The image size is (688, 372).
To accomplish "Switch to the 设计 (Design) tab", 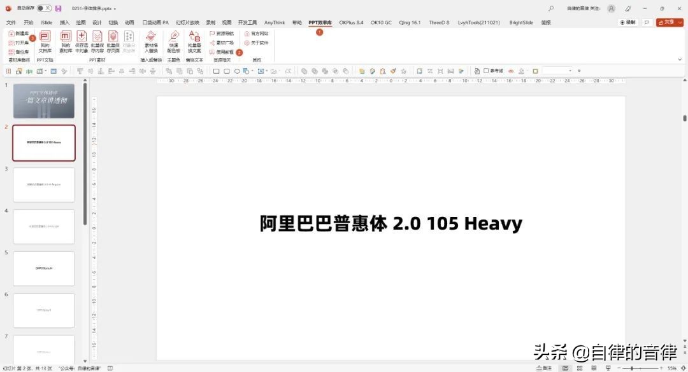I will 97,22.
